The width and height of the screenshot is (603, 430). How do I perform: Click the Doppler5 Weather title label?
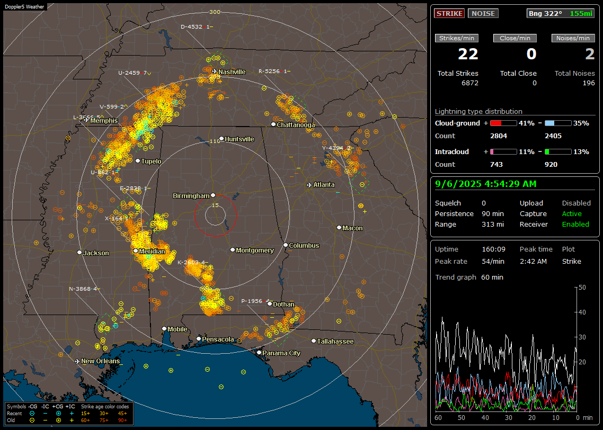click(24, 6)
